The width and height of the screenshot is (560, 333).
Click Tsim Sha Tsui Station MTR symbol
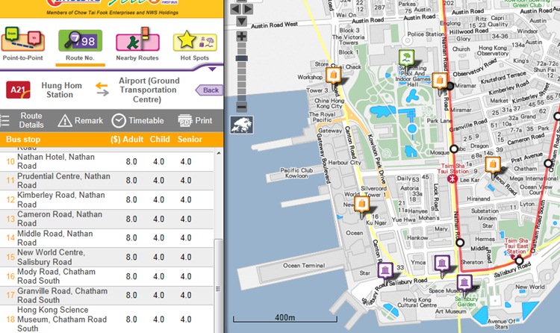click(x=452, y=178)
